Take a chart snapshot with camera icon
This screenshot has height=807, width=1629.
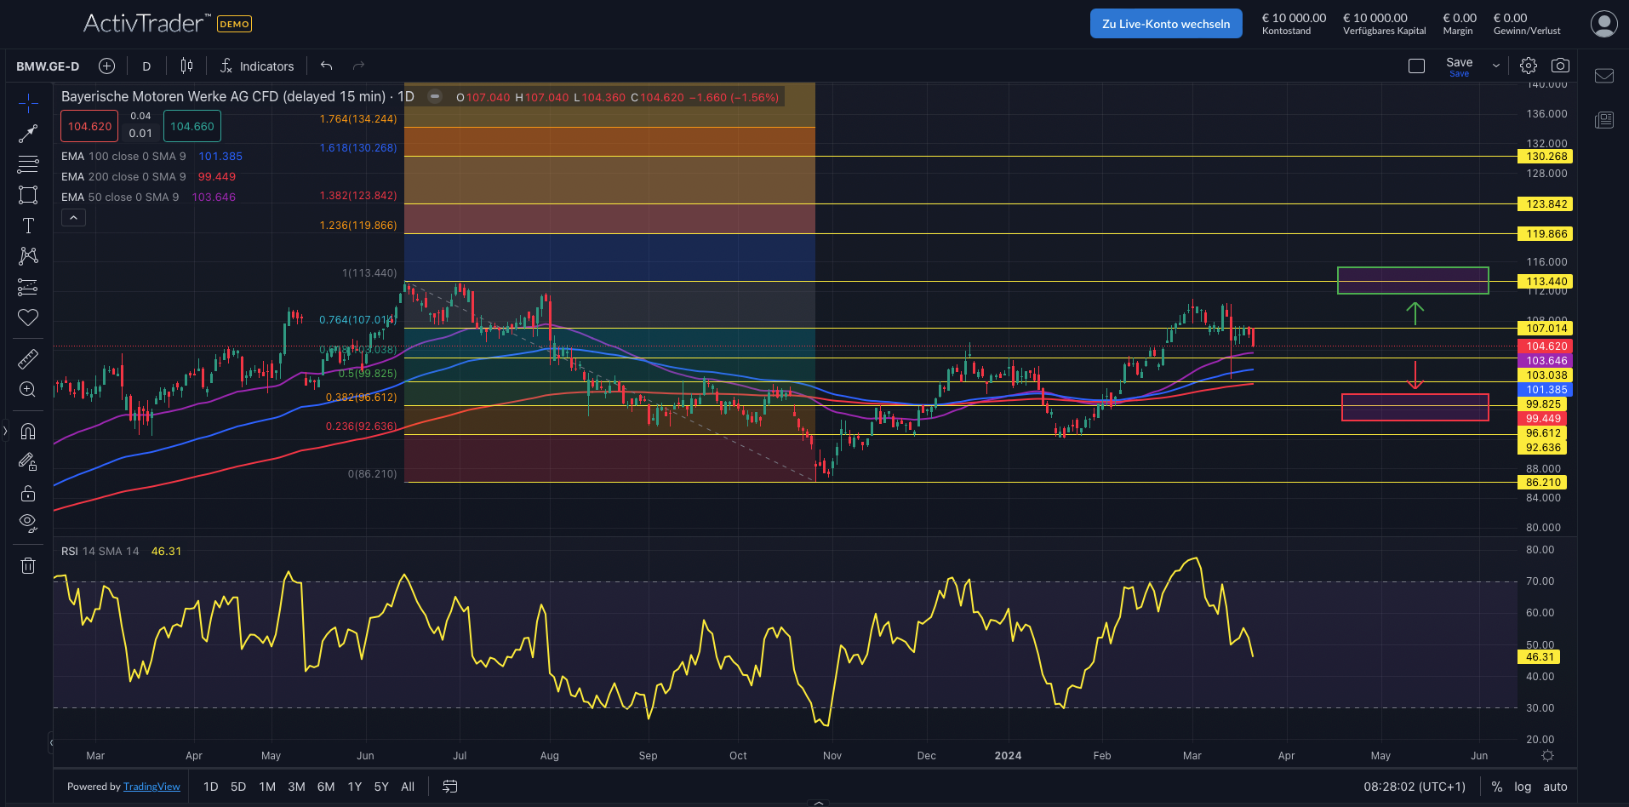(1560, 66)
